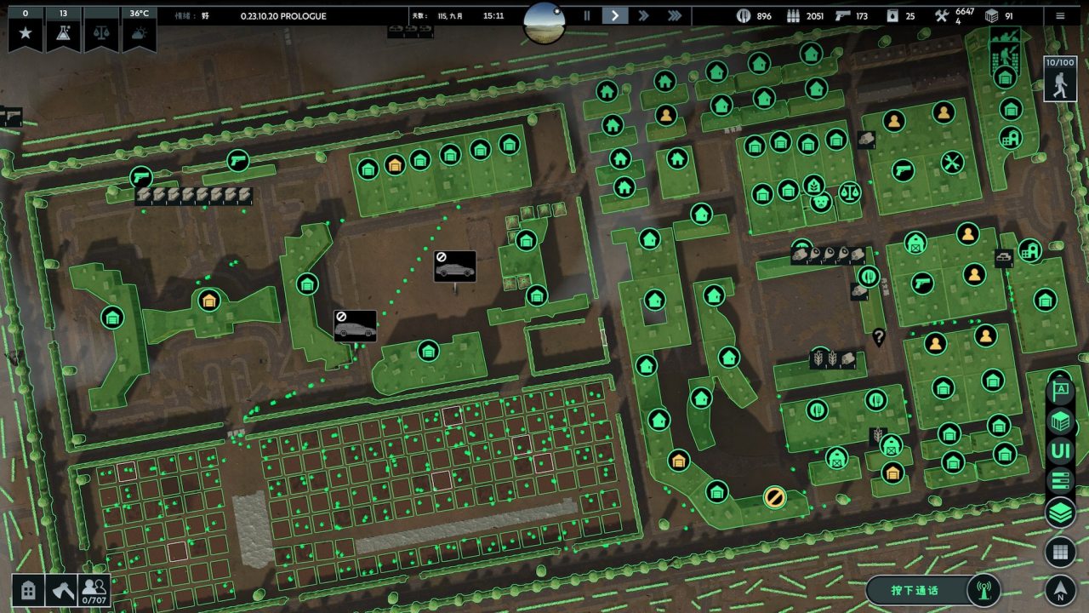Open the weather badge showing 36°C
The height and width of the screenshot is (613, 1089).
tap(139, 30)
